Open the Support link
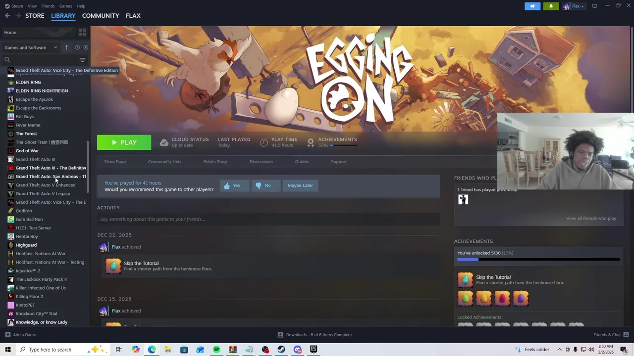Screen dimensions: 634x356 point(339,162)
